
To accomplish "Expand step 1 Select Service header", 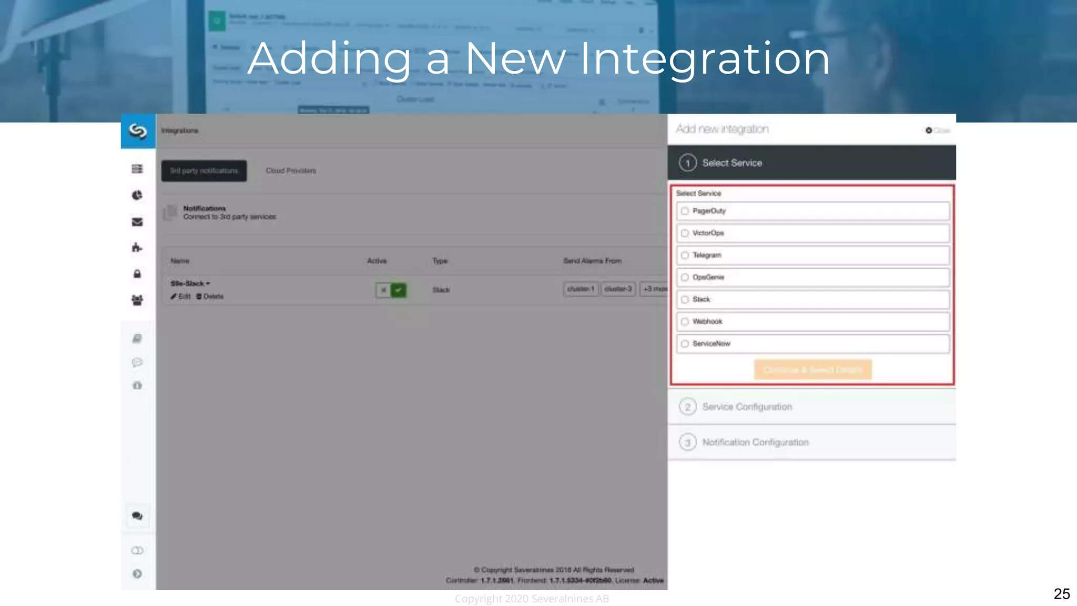I will [x=811, y=163].
